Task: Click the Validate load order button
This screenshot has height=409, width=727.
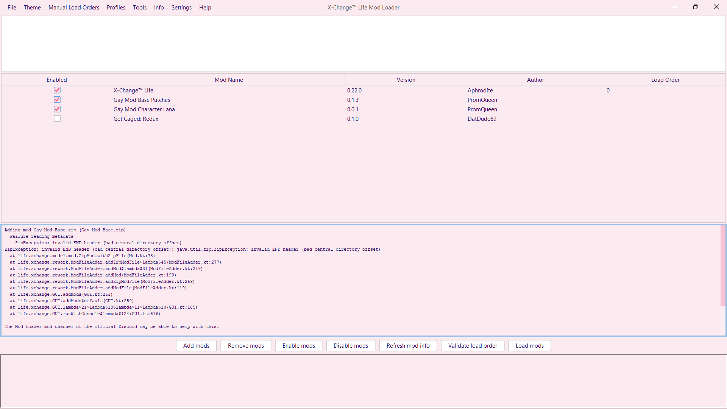Action: pyautogui.click(x=473, y=345)
